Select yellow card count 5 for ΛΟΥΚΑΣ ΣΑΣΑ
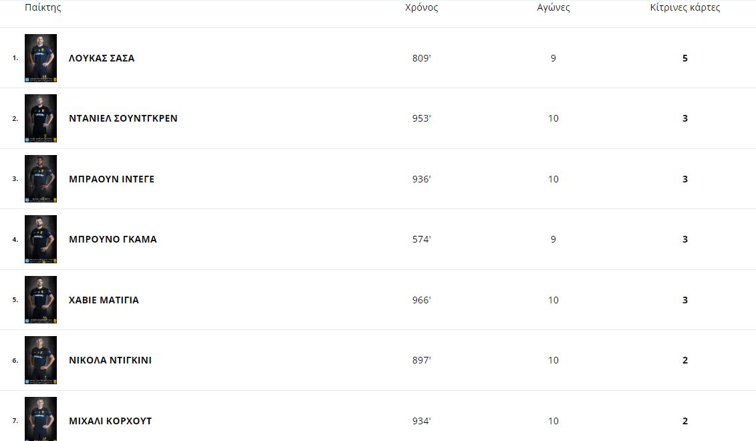 684,58
